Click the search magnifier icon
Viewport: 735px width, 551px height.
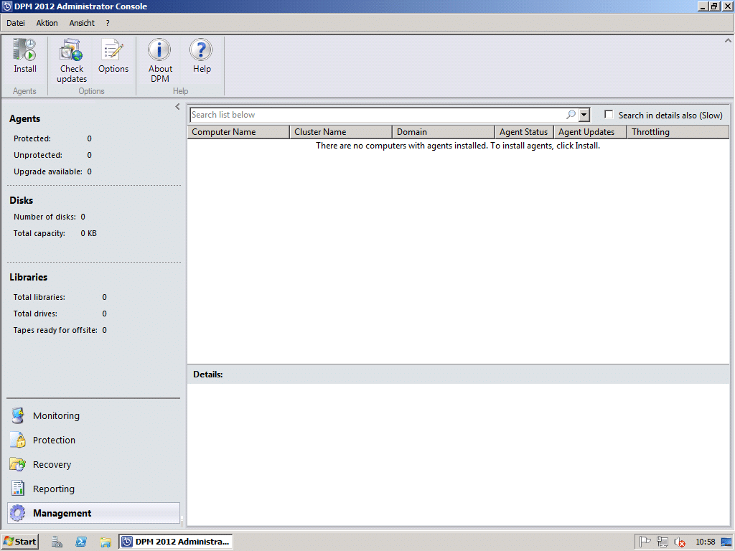click(571, 114)
